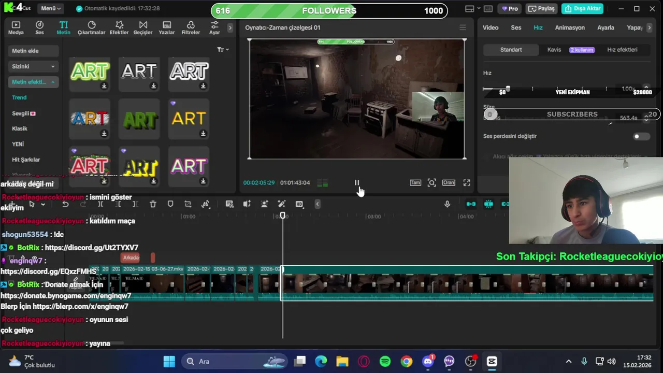Click the preview zoom-to-fit scan icon
This screenshot has width=663, height=373.
coord(431,182)
